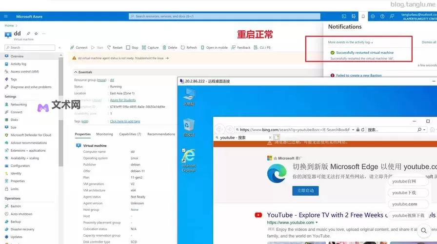Click youtube.com suggestion chip

point(408,204)
